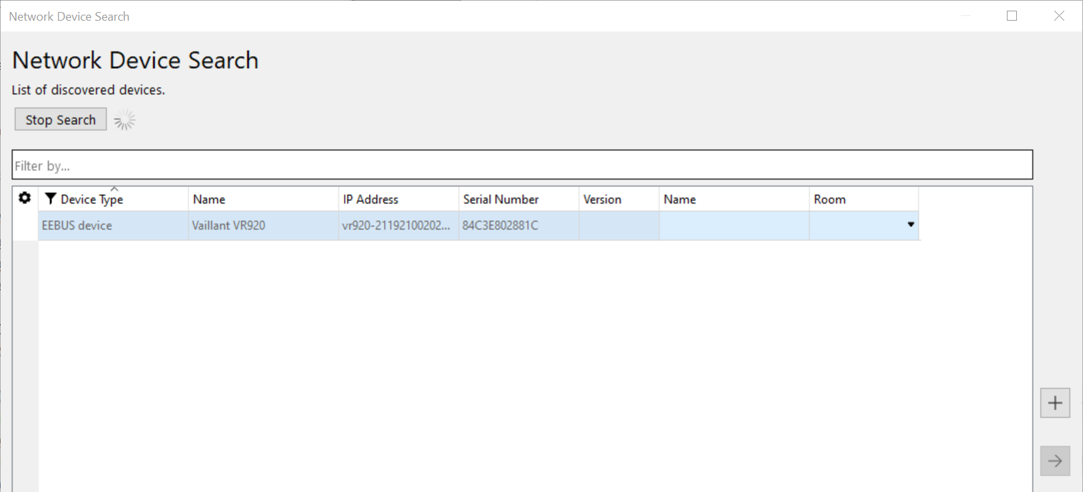
Task: Focus the Filter by... input field
Action: (x=522, y=165)
